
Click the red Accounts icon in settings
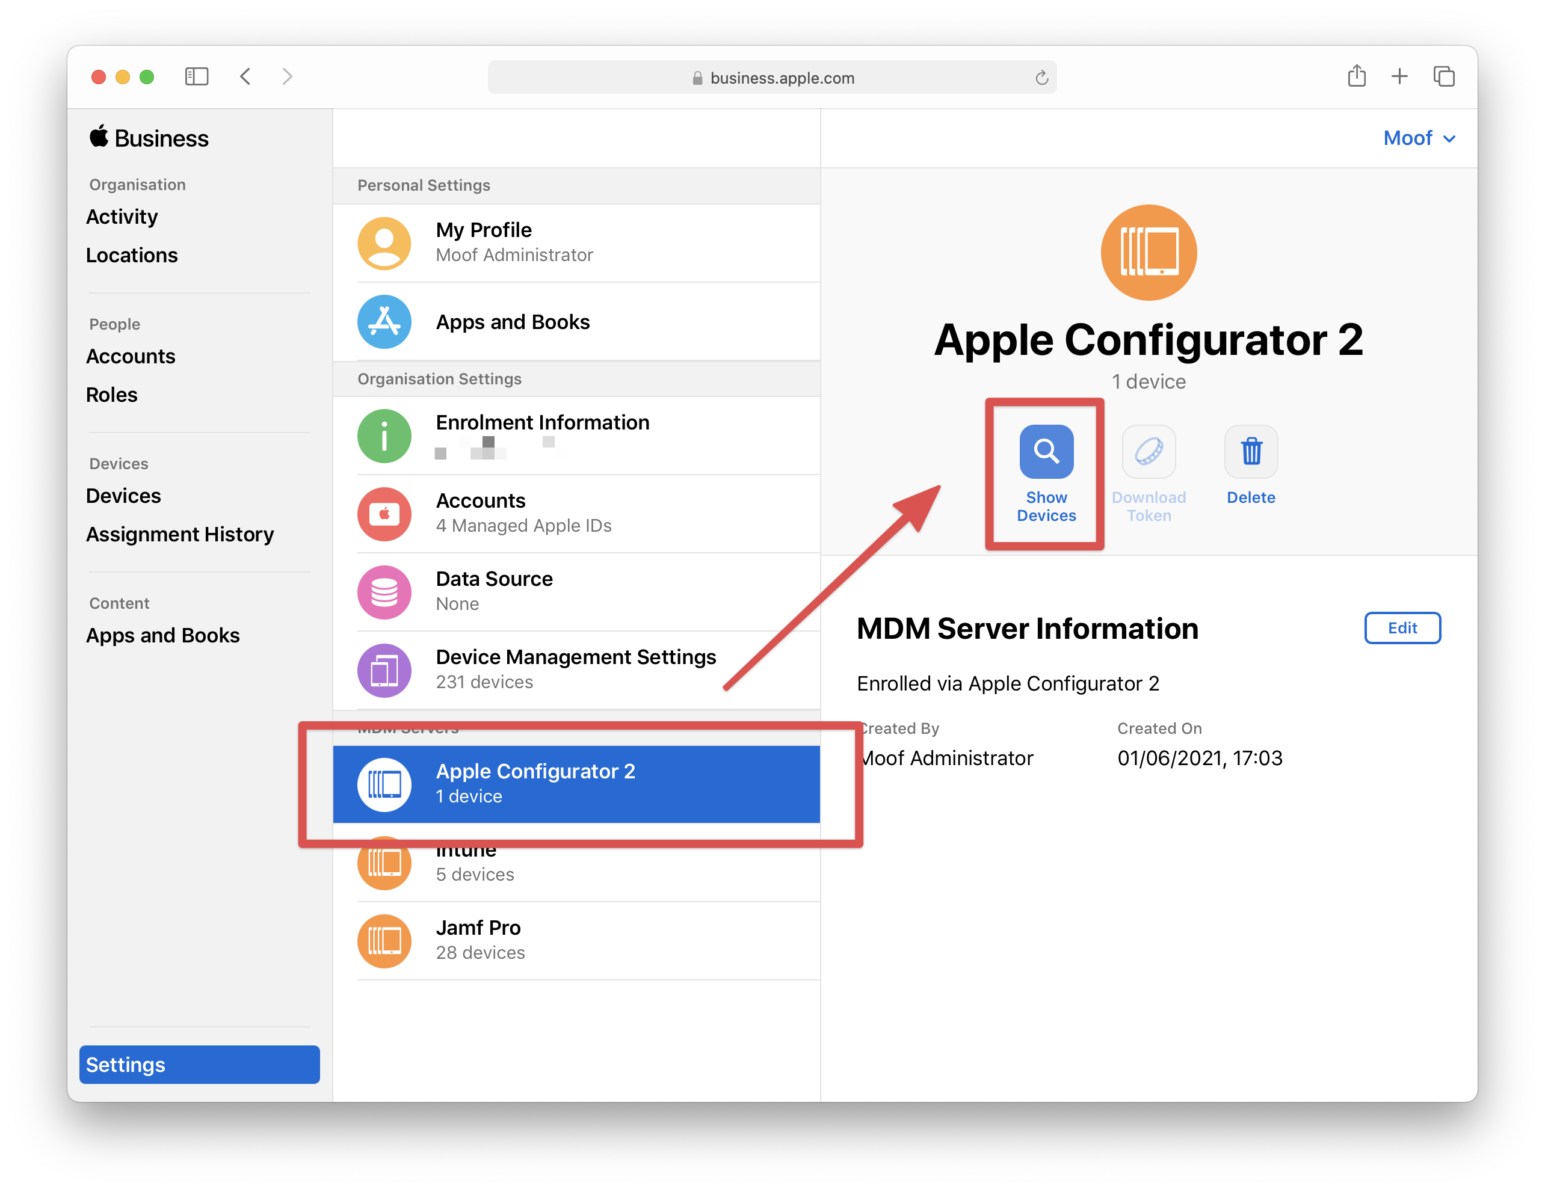(x=384, y=514)
